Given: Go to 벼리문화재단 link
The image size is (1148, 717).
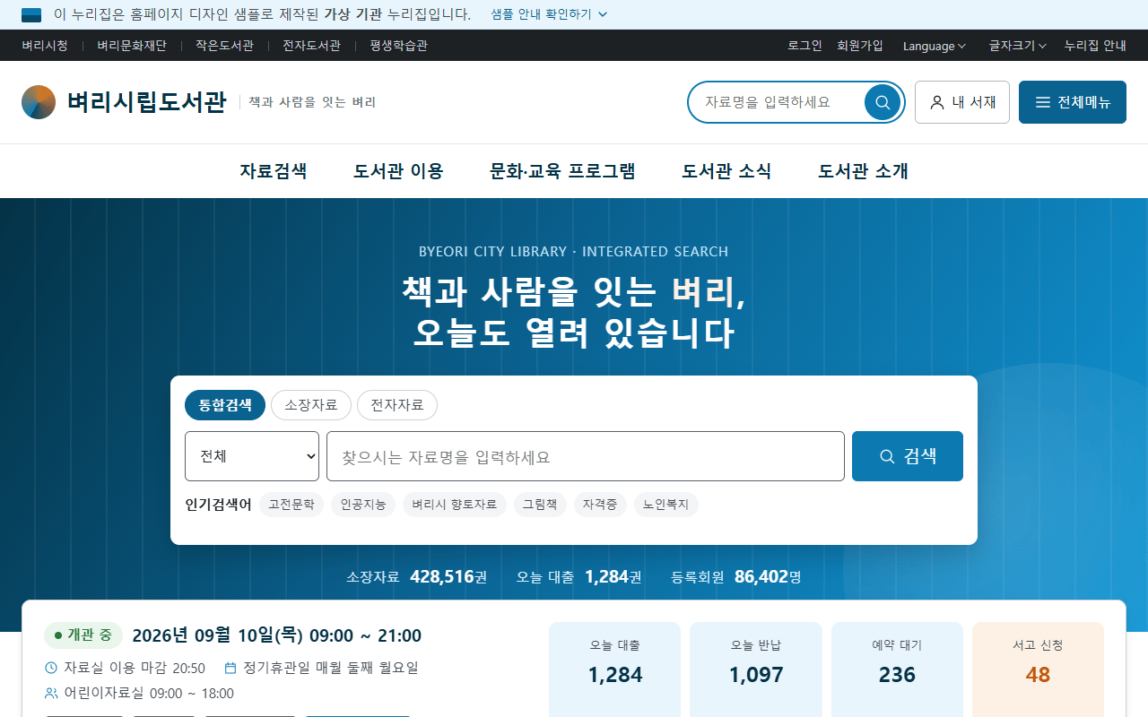Looking at the screenshot, I should (132, 46).
